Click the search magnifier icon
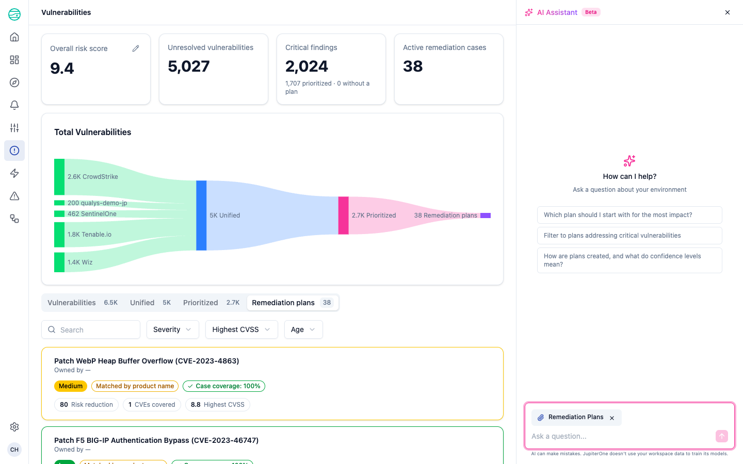743x464 pixels. (x=52, y=329)
